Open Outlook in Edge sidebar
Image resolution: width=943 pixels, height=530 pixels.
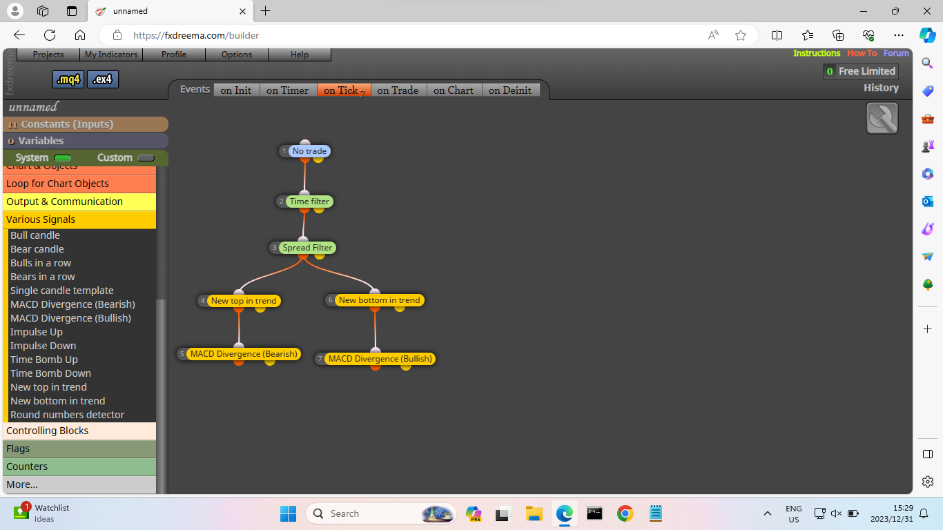928,202
